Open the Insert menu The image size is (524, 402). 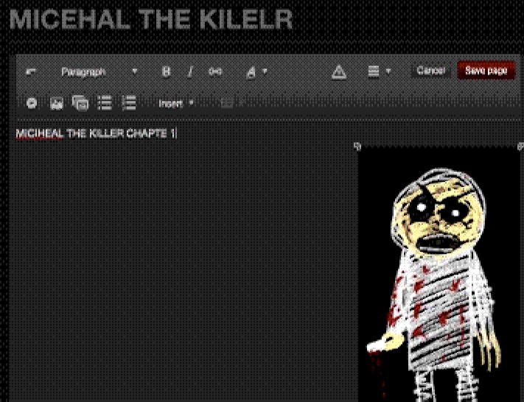point(175,103)
